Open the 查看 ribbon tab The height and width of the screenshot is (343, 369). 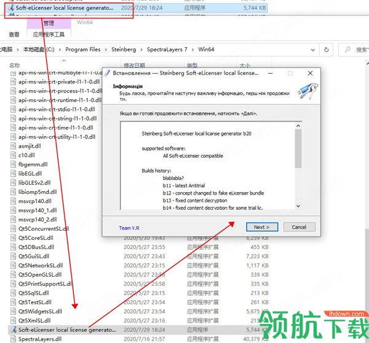coord(14,34)
